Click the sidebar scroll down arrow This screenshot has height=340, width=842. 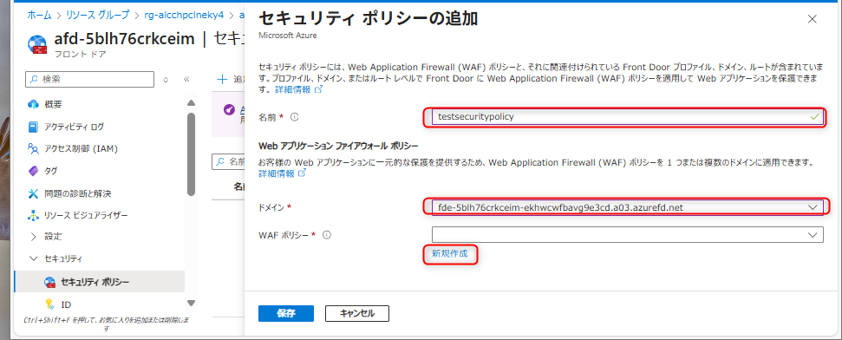(x=191, y=304)
